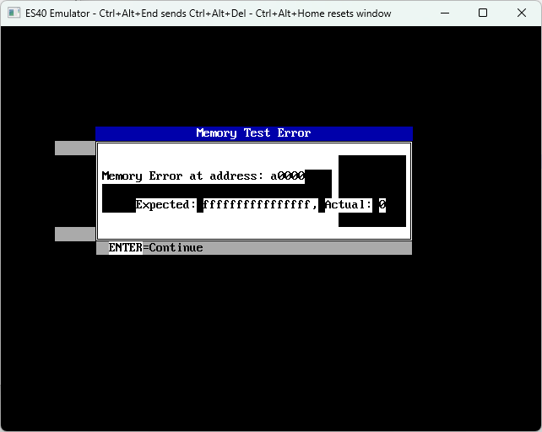Click the ES40 Emulator window title text

pos(208,13)
